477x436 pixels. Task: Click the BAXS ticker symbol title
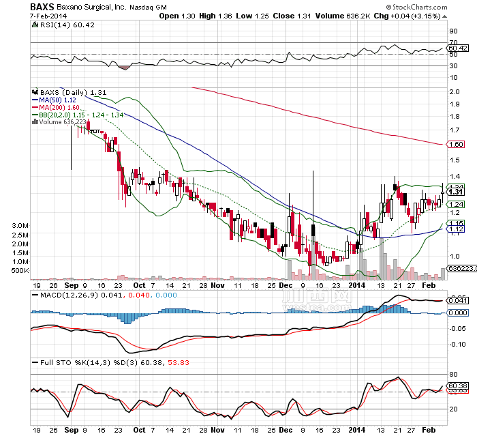pos(42,7)
